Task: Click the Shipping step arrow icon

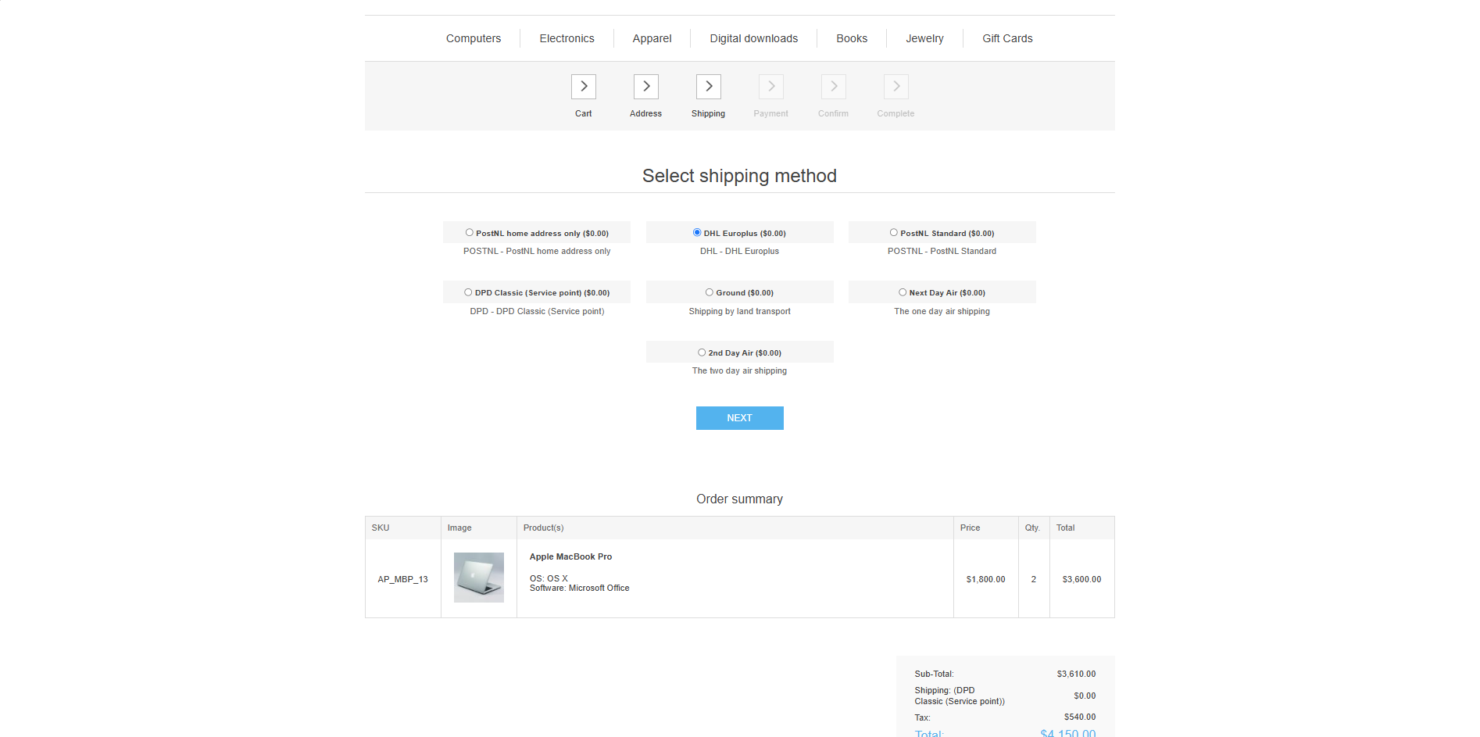Action: pos(709,87)
